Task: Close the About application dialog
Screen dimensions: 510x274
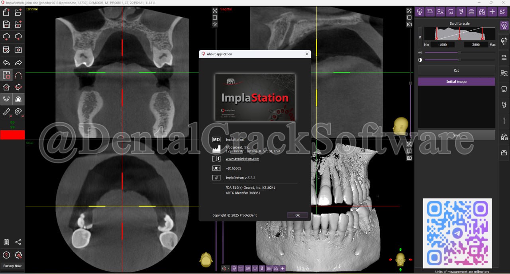Action: coord(307,54)
